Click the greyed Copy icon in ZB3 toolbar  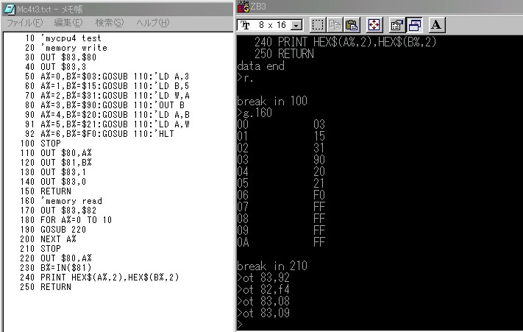click(x=335, y=25)
